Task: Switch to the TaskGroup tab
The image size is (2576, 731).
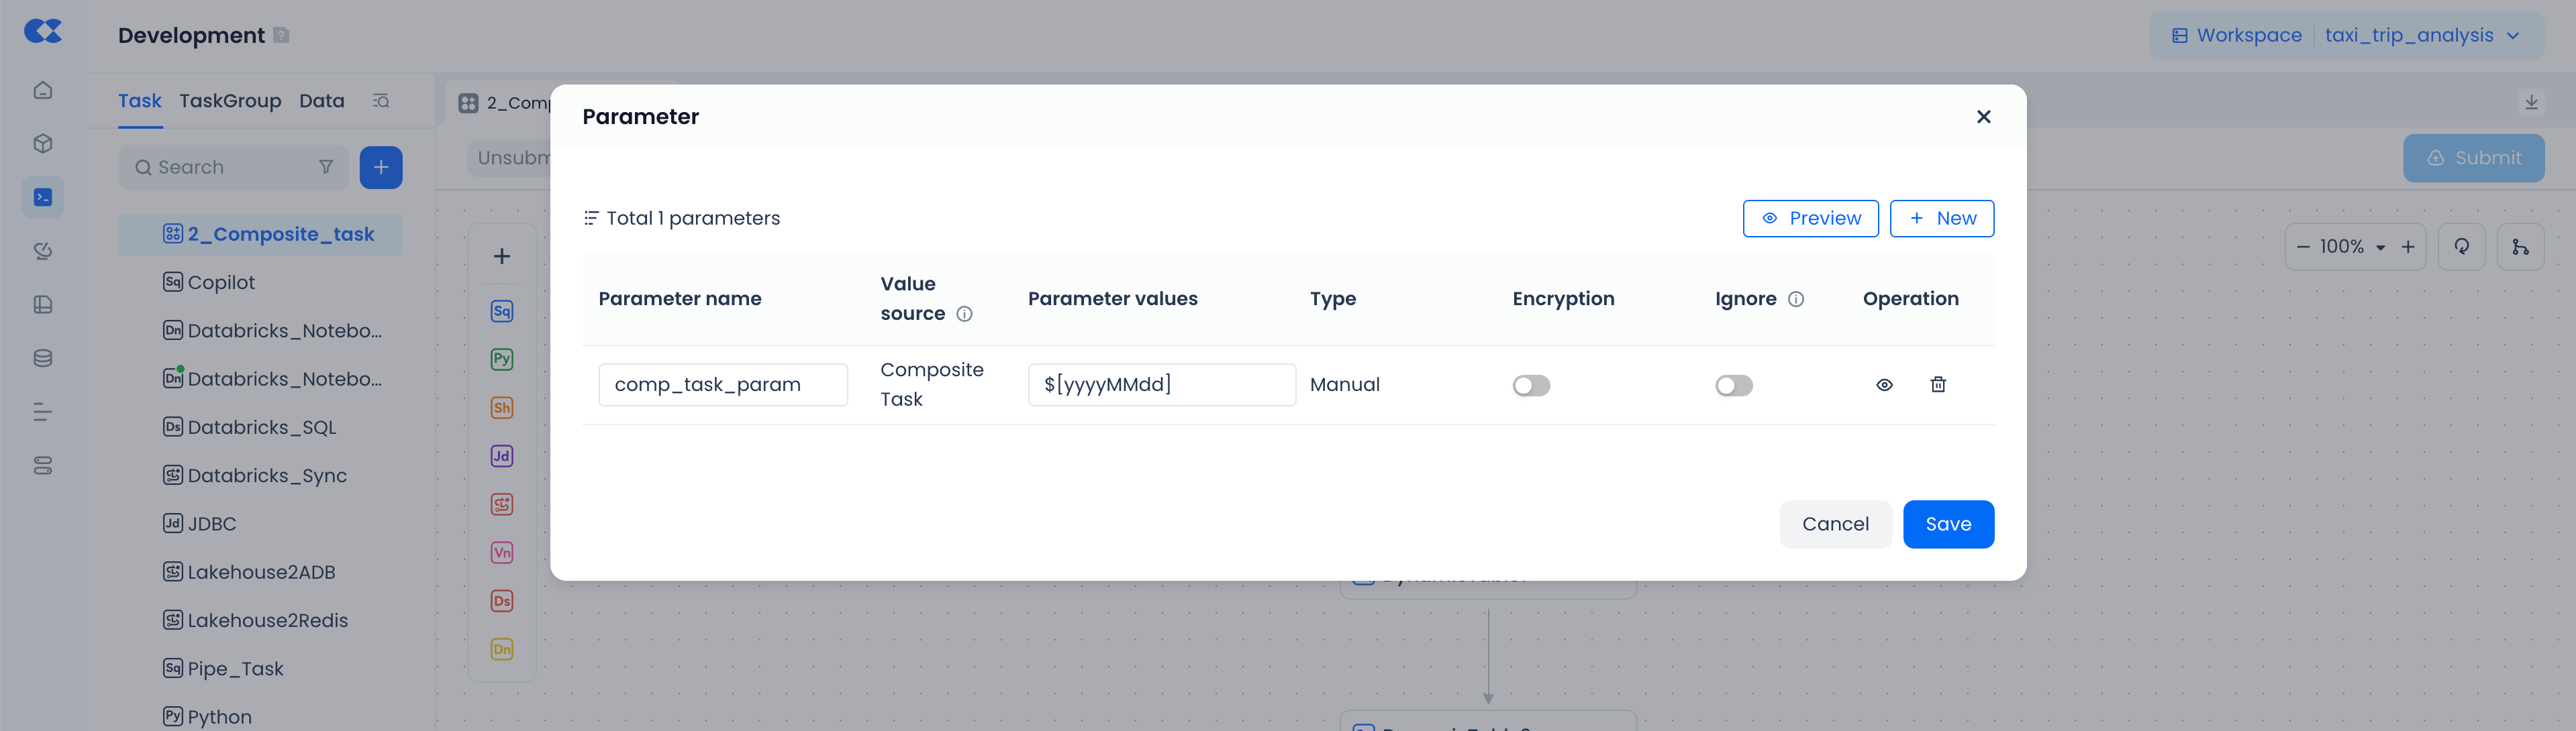Action: [x=230, y=101]
